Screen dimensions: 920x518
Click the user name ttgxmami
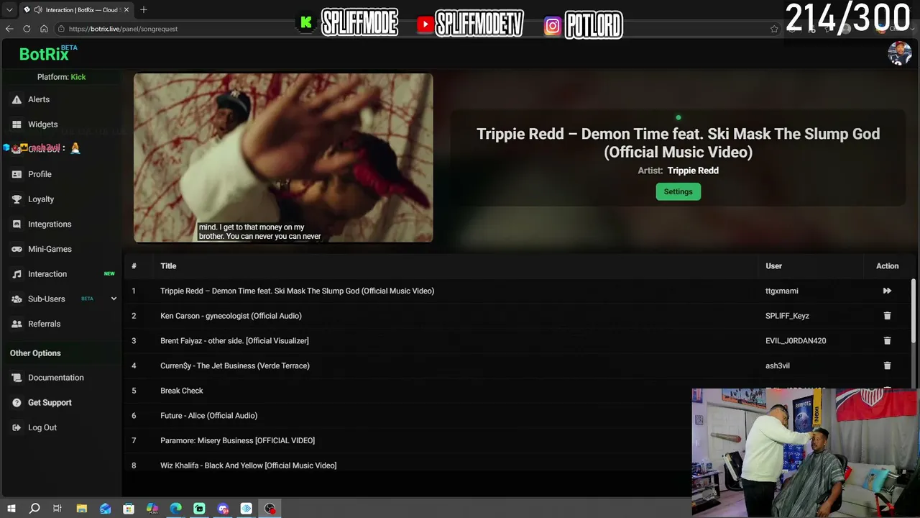click(782, 291)
